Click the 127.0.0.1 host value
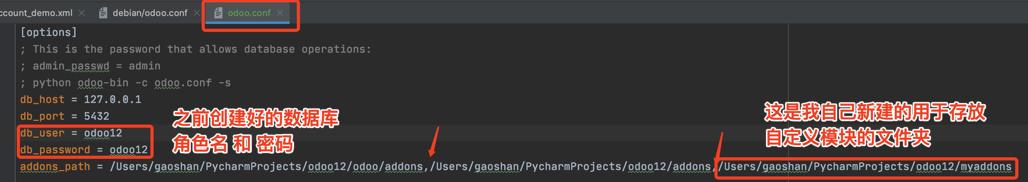Screen dimensions: 1028x182 click(x=112, y=99)
